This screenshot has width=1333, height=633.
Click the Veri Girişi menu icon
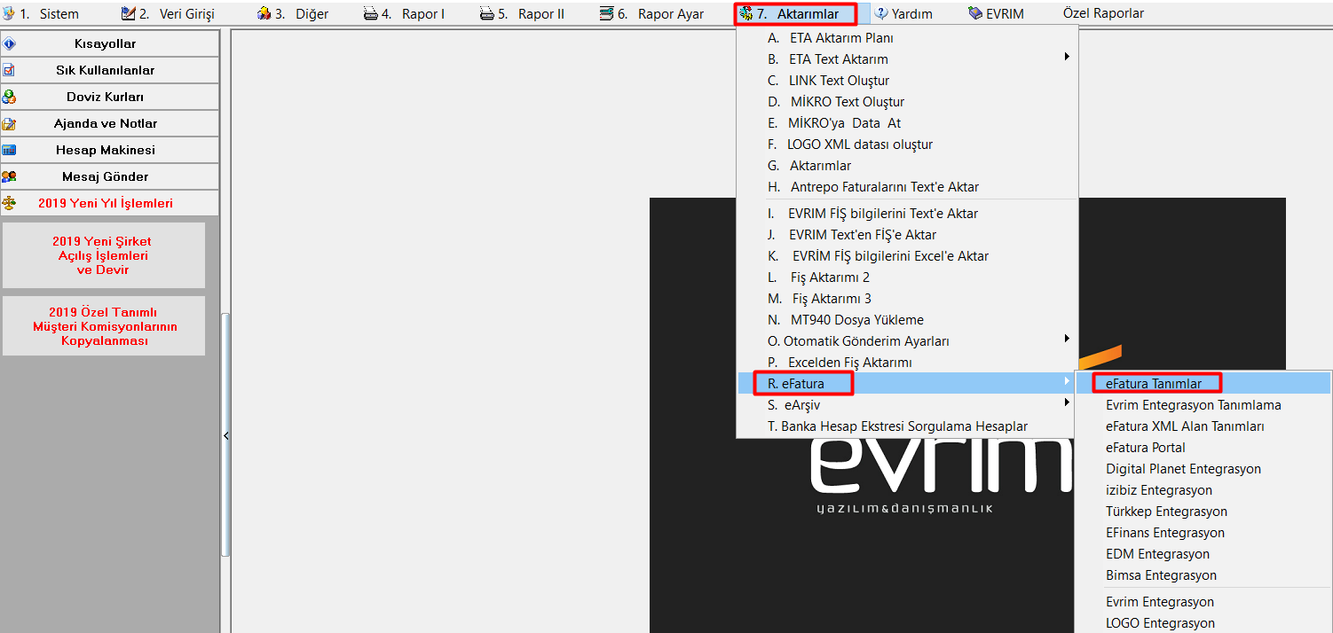point(128,13)
